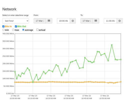Click the 10:20:00 AM time axis label
The image size is (125, 100).
[x=51, y=99]
